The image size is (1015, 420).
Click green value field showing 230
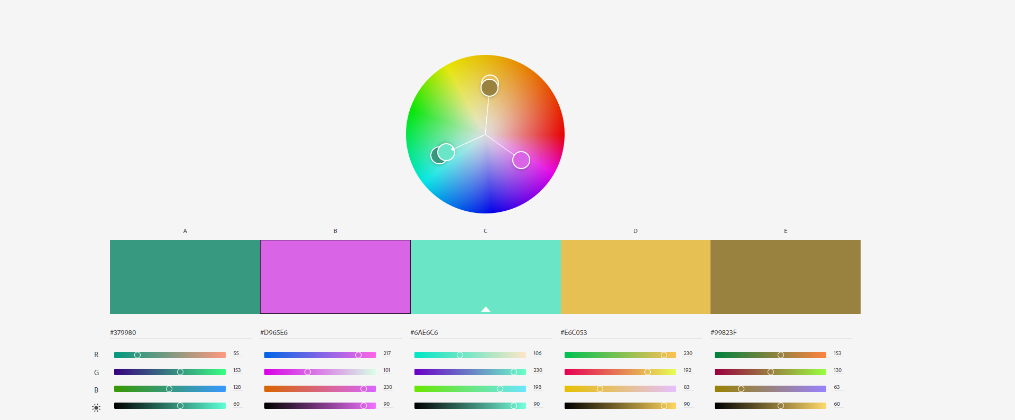click(x=538, y=370)
